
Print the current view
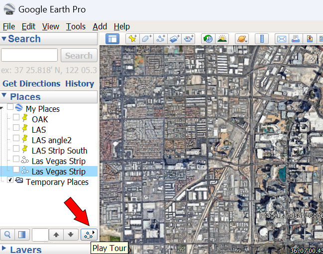click(296, 39)
